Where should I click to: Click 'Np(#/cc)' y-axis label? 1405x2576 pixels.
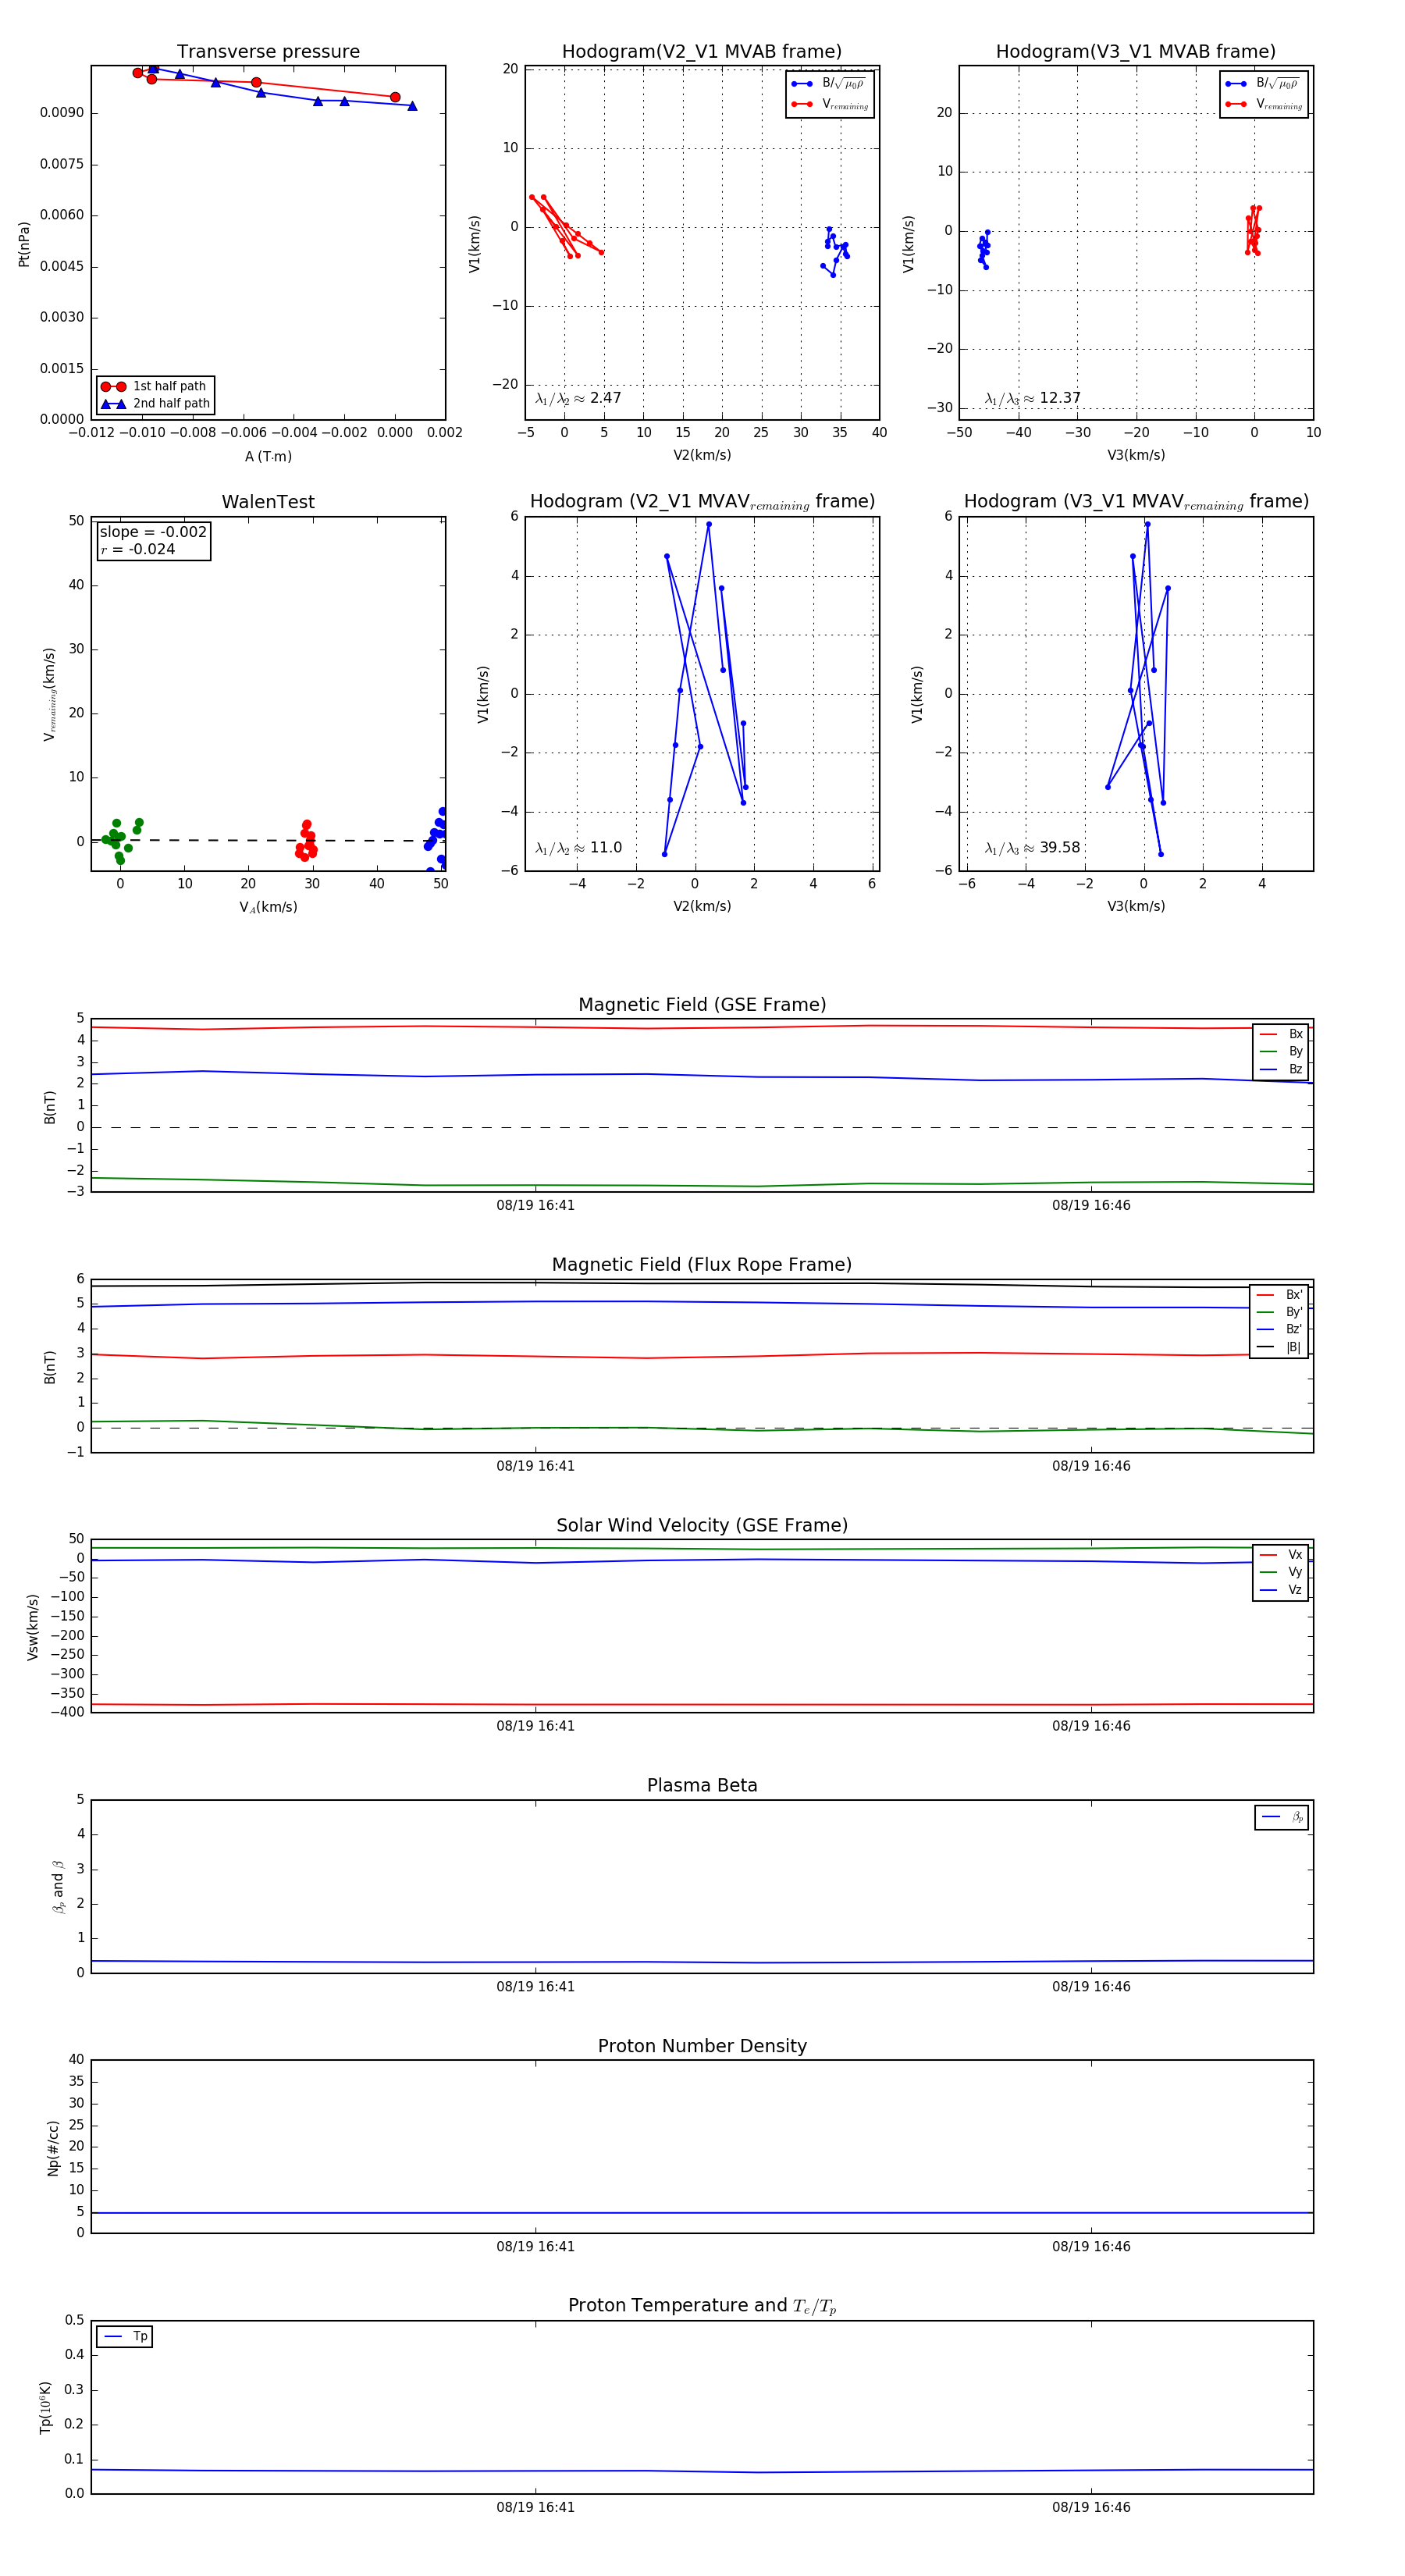[53, 2148]
